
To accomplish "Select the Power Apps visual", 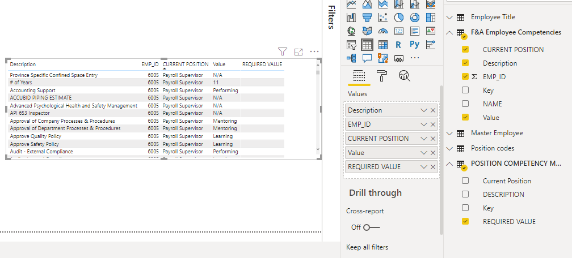I will [x=399, y=58].
